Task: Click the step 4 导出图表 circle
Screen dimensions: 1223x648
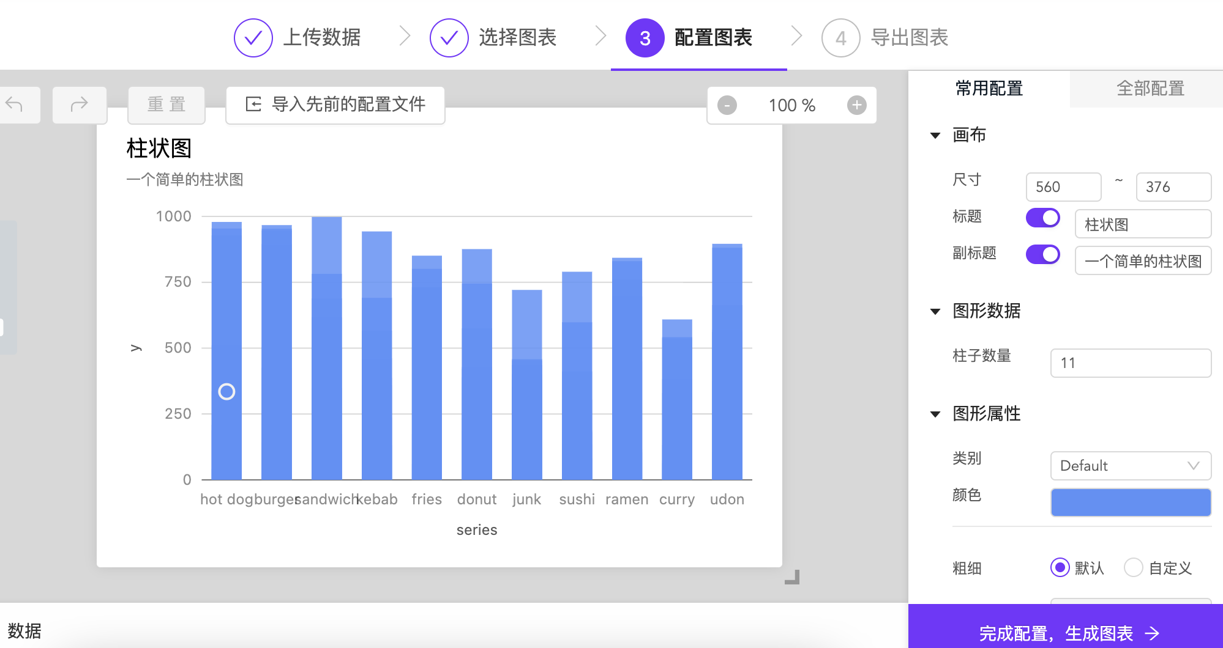Action: click(x=840, y=38)
